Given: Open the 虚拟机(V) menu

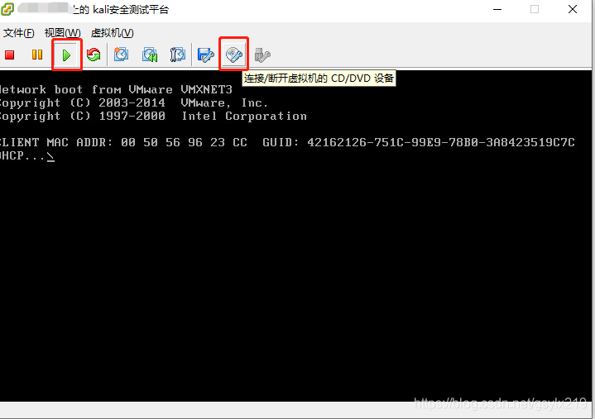Looking at the screenshot, I should 113,33.
